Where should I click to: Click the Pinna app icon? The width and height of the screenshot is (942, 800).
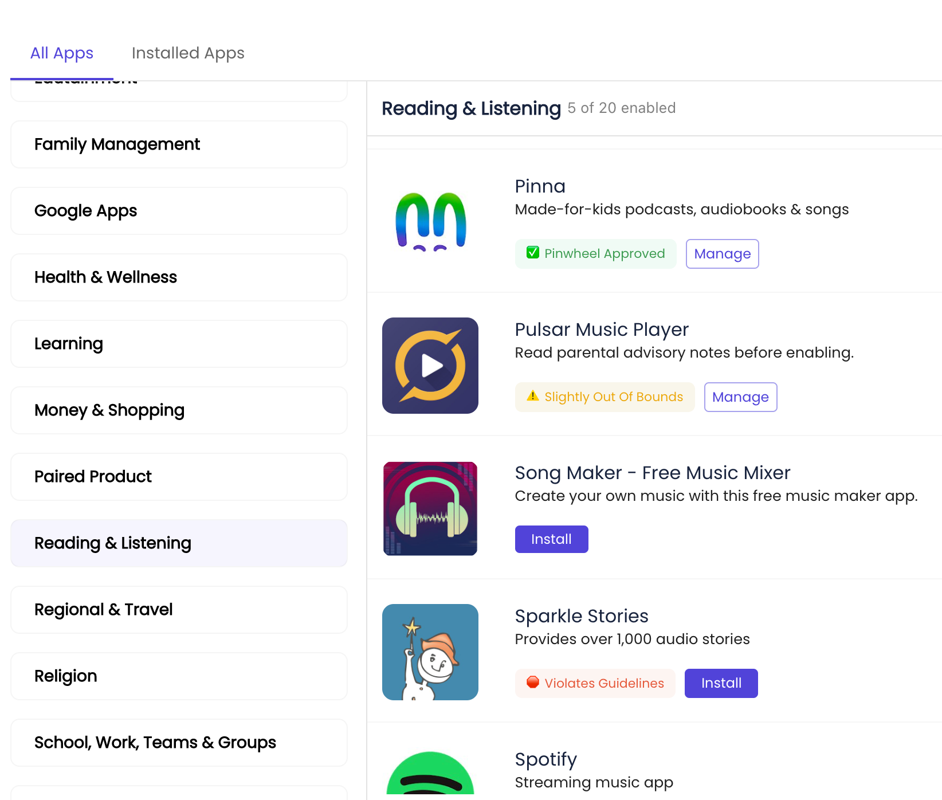(430, 222)
